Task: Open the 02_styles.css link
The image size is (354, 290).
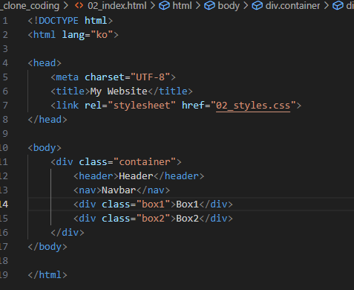Action: click(x=253, y=106)
